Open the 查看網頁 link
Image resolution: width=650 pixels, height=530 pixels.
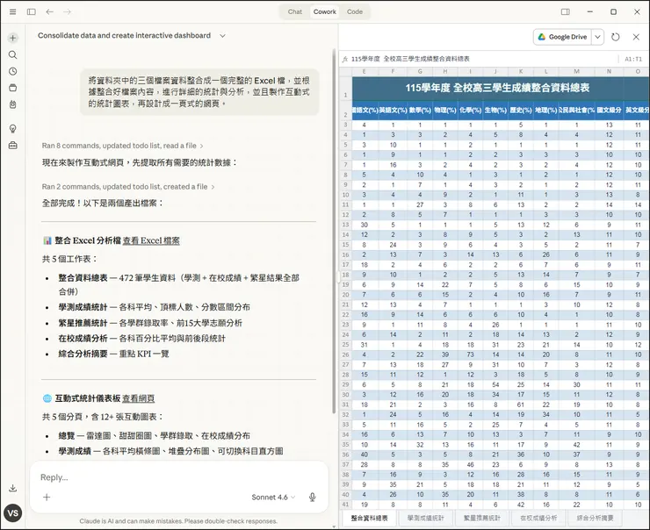139,398
